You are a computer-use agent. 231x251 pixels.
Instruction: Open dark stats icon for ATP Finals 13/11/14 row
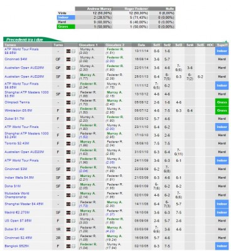tap(68, 51)
